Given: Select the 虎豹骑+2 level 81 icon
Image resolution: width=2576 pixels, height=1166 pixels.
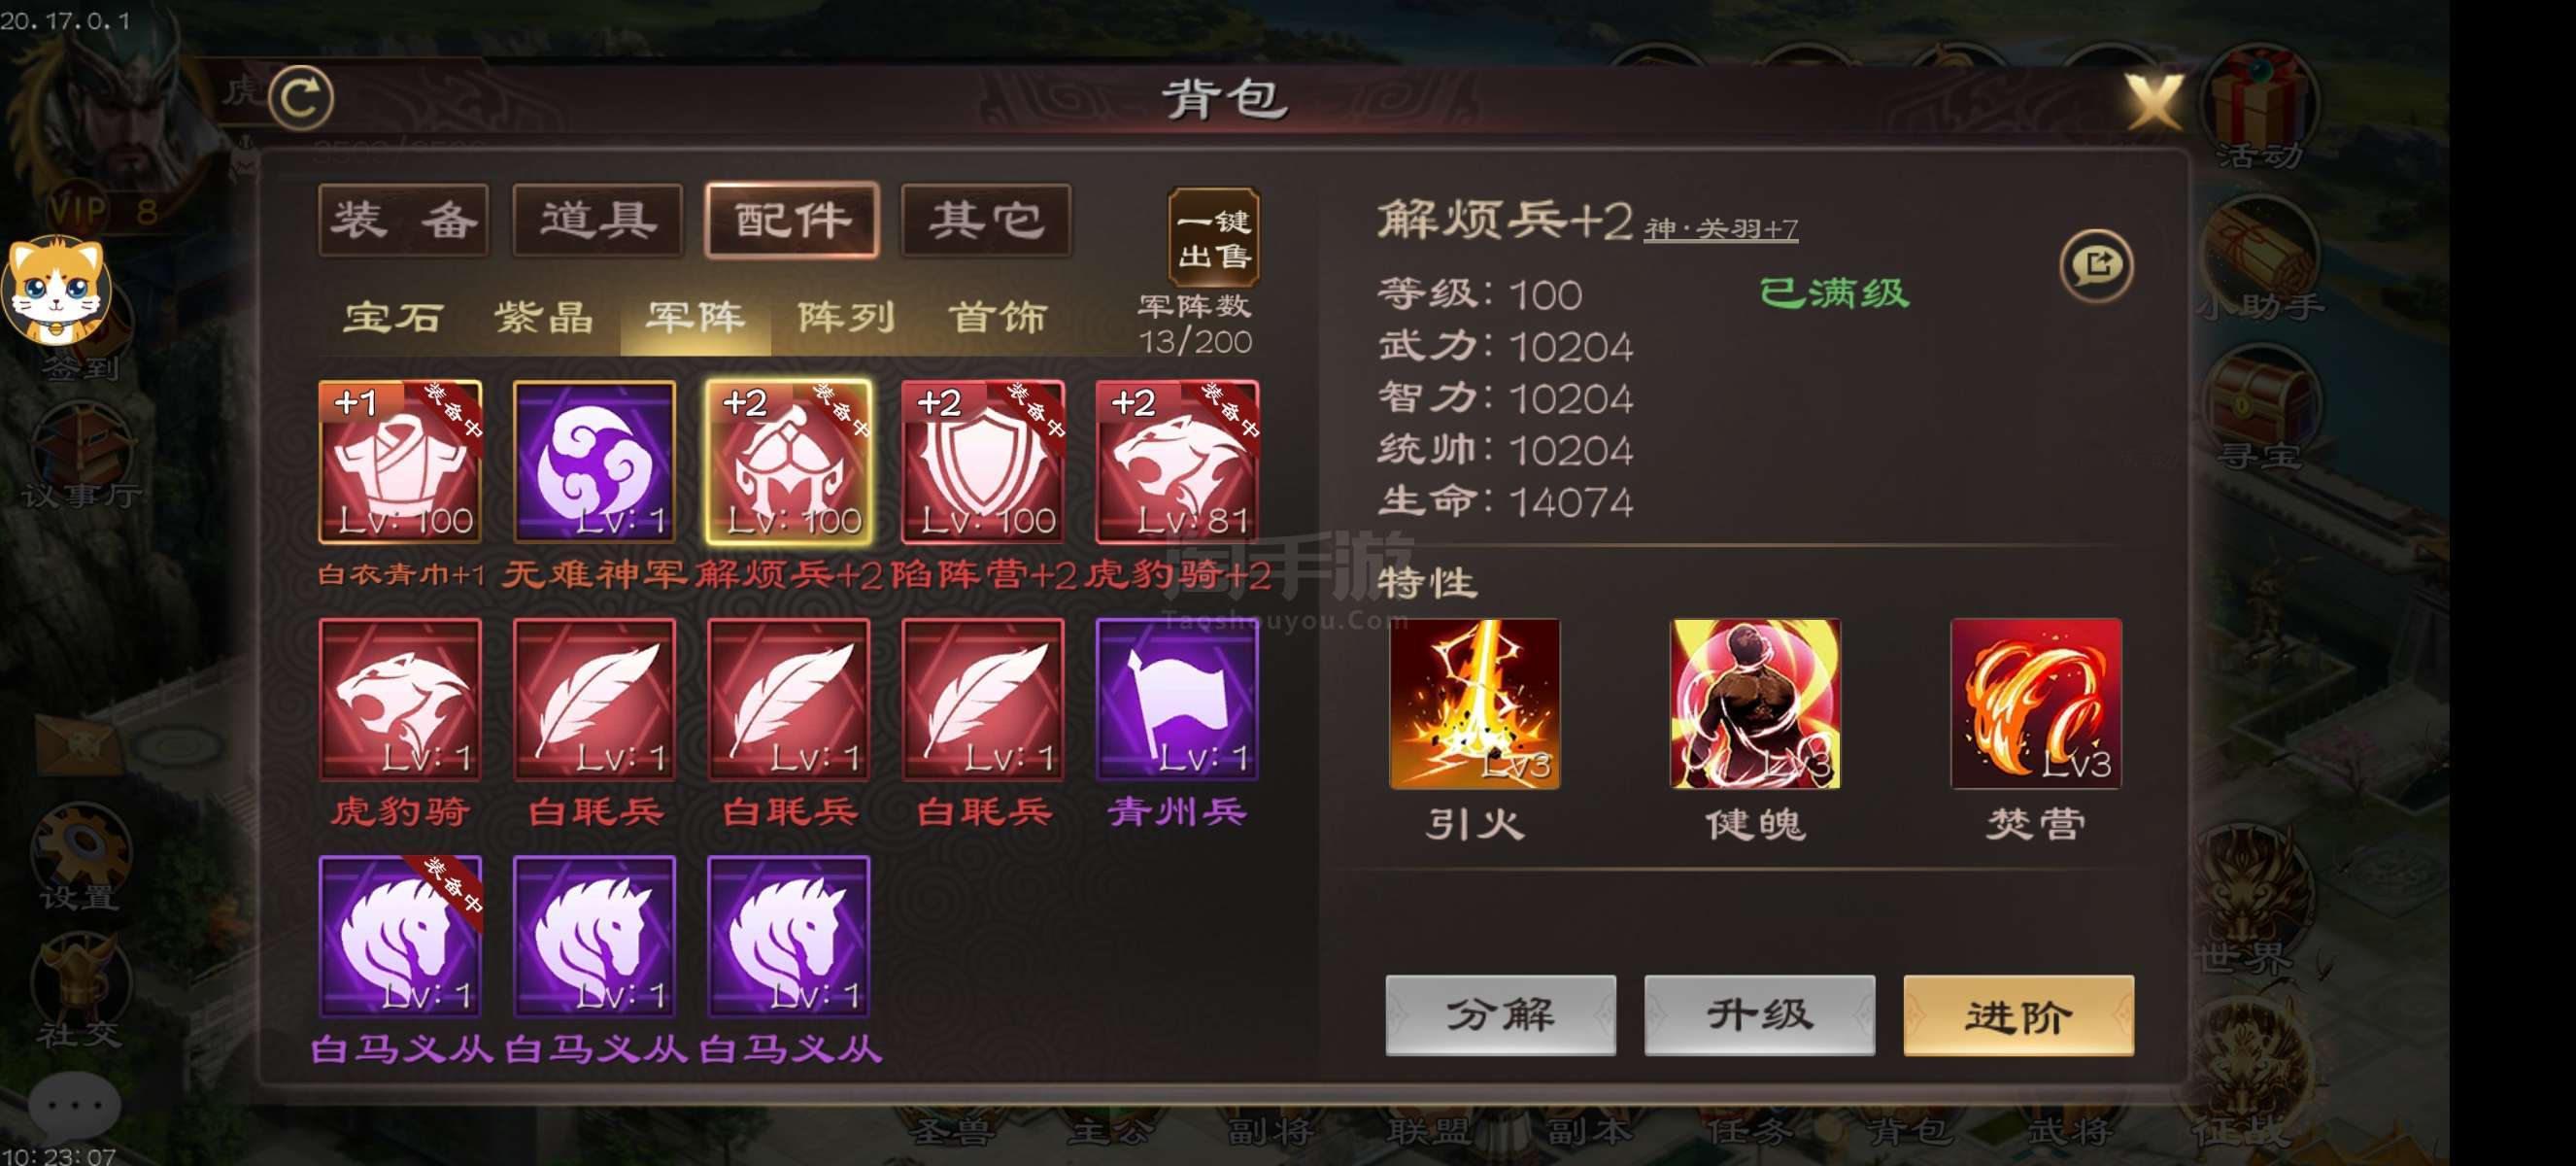Looking at the screenshot, I should click(1177, 462).
